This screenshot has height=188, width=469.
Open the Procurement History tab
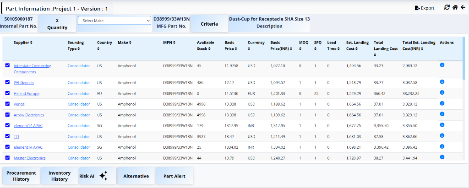(x=21, y=176)
